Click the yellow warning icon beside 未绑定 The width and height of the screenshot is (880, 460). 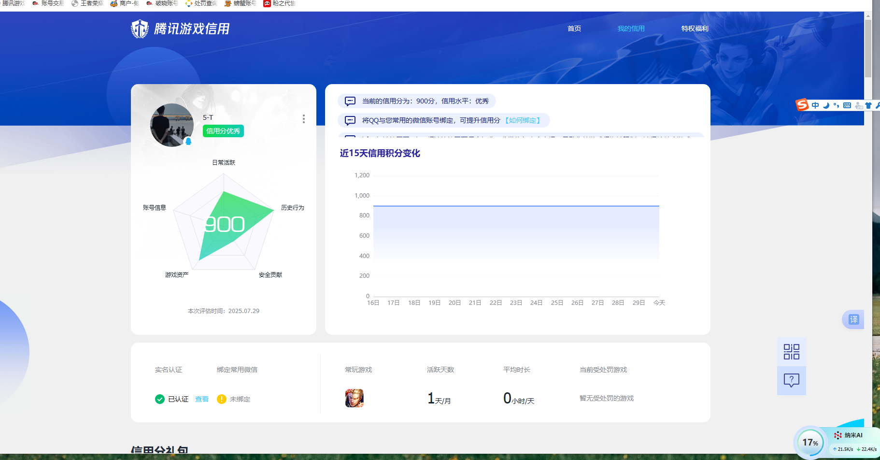pyautogui.click(x=222, y=399)
